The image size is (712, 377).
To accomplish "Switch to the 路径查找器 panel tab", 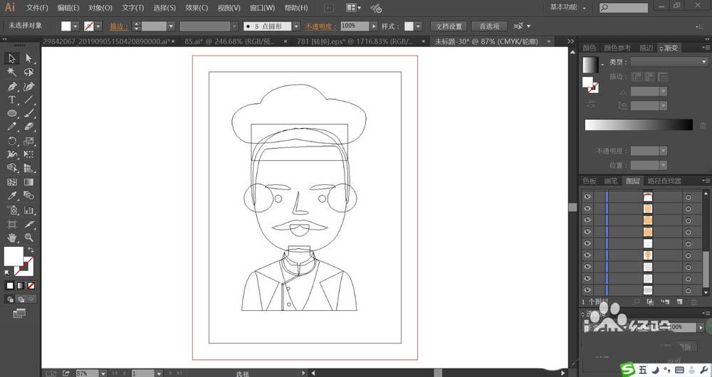I will click(664, 181).
